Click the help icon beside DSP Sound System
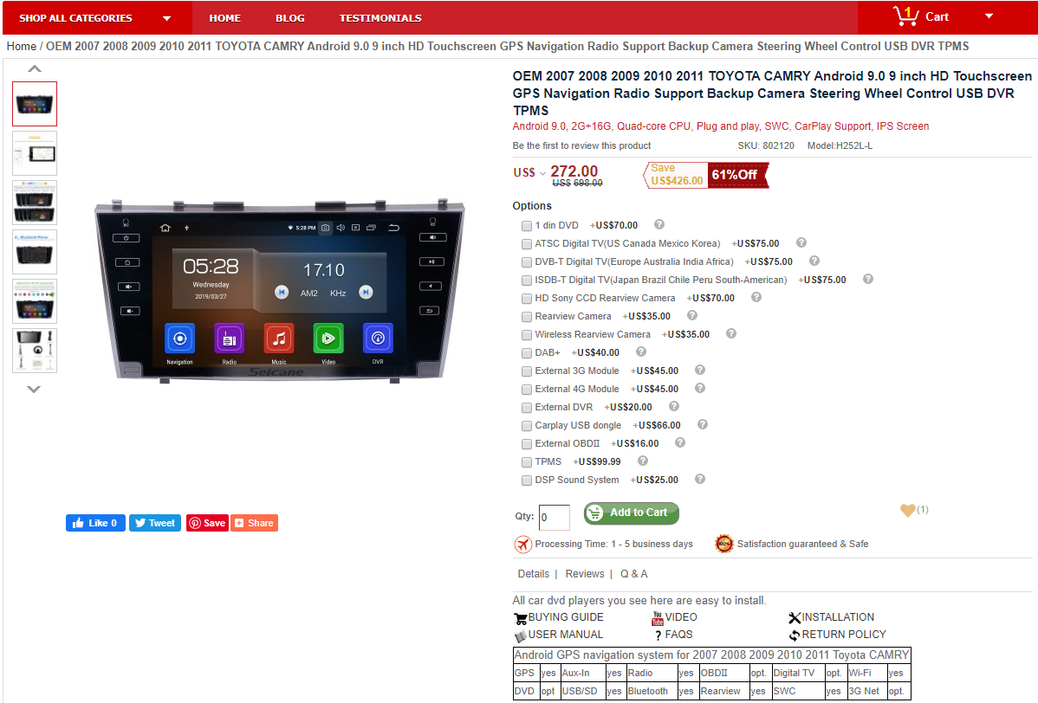 (x=700, y=480)
